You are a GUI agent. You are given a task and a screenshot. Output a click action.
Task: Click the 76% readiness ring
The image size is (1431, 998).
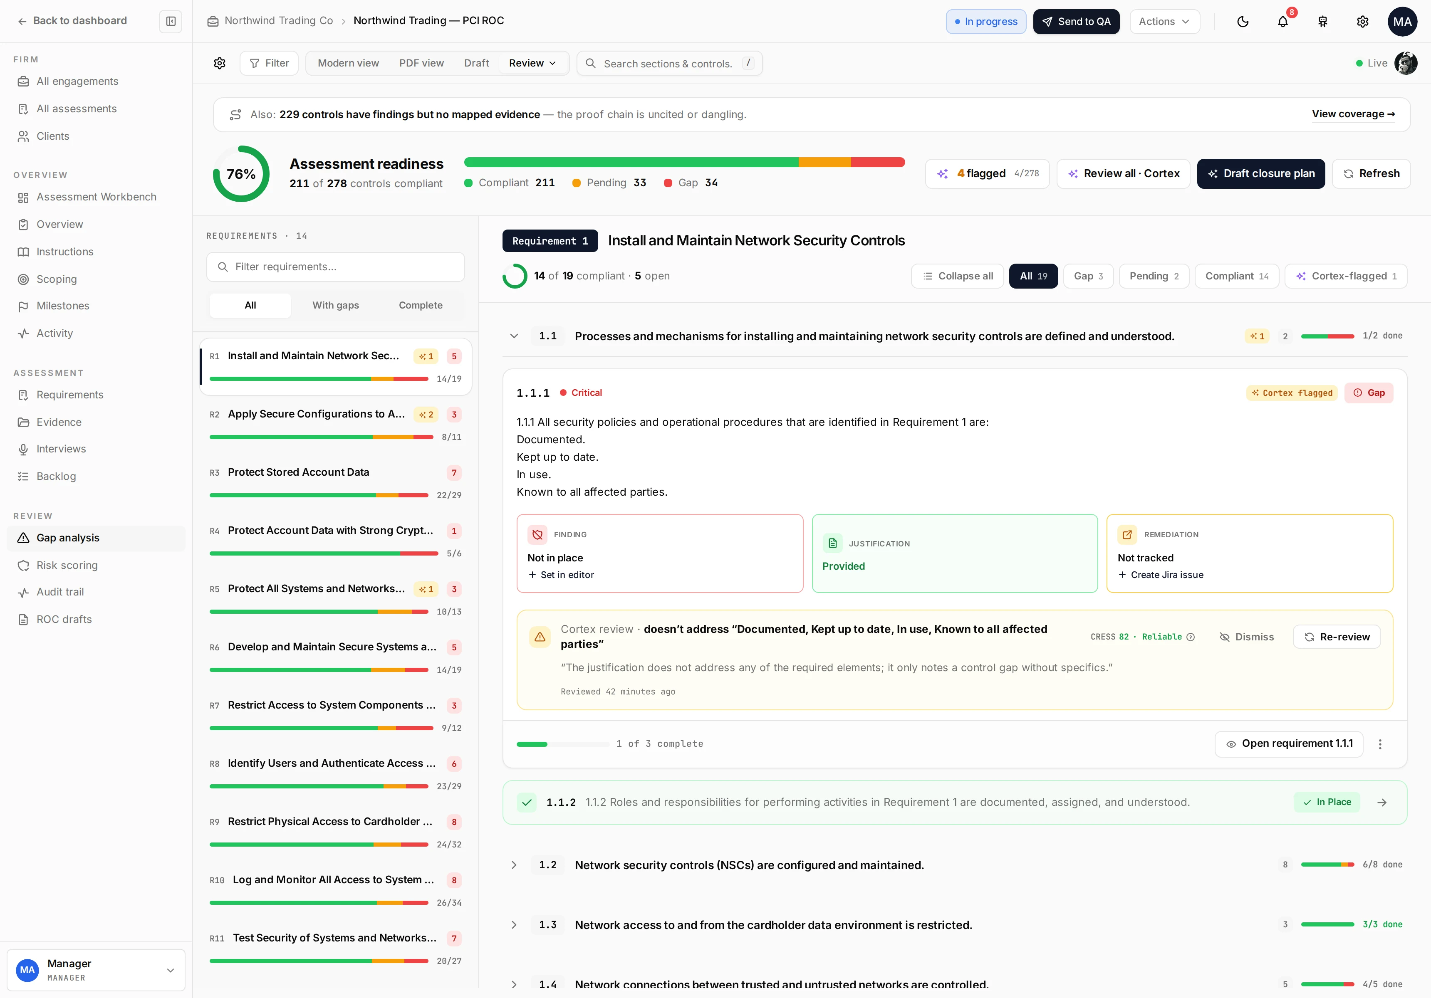pos(241,174)
